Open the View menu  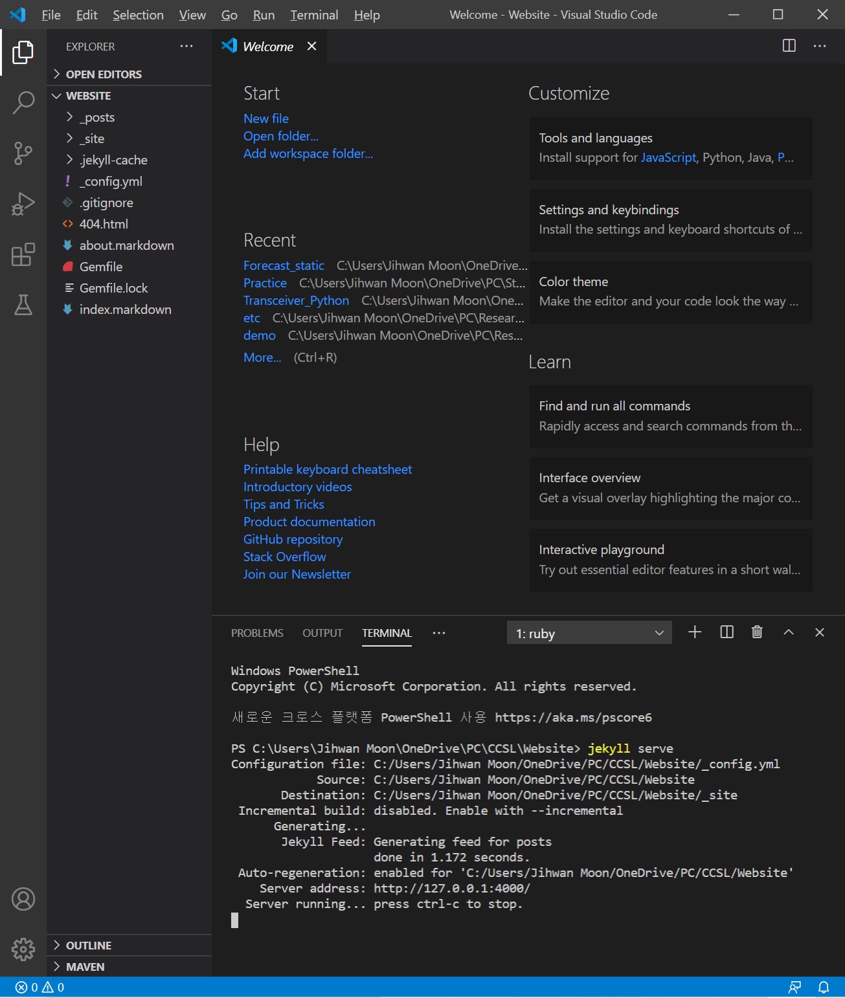192,15
